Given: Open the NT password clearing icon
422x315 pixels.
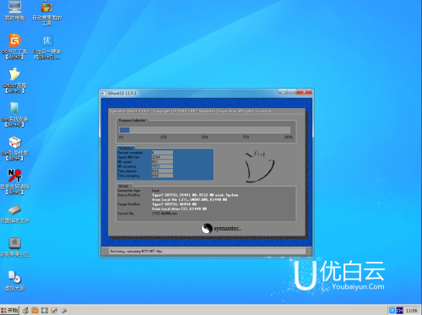Looking at the screenshot, I should pyautogui.click(x=14, y=182).
